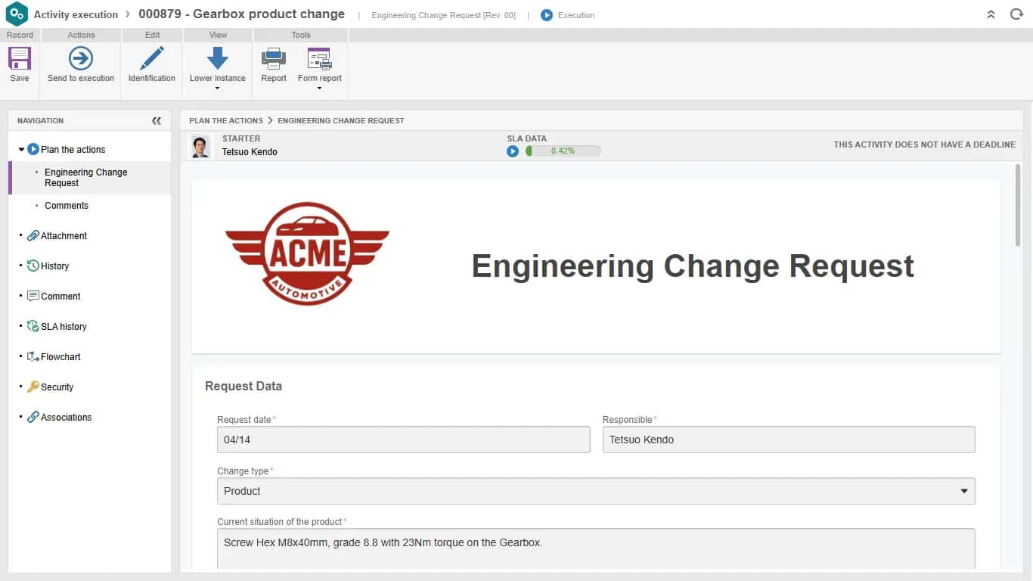Expand the Form report dropdown arrow
Image resolution: width=1033 pixels, height=581 pixels.
319,89
